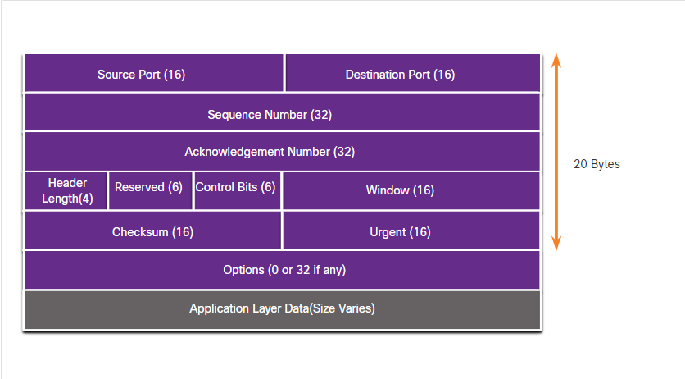Click the downward arrowhead of the orange arrow

coord(556,243)
